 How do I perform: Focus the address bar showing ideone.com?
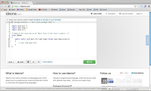[73, 6]
